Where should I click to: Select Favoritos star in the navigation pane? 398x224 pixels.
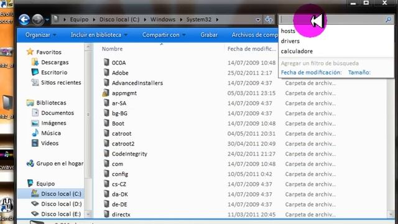(30, 52)
